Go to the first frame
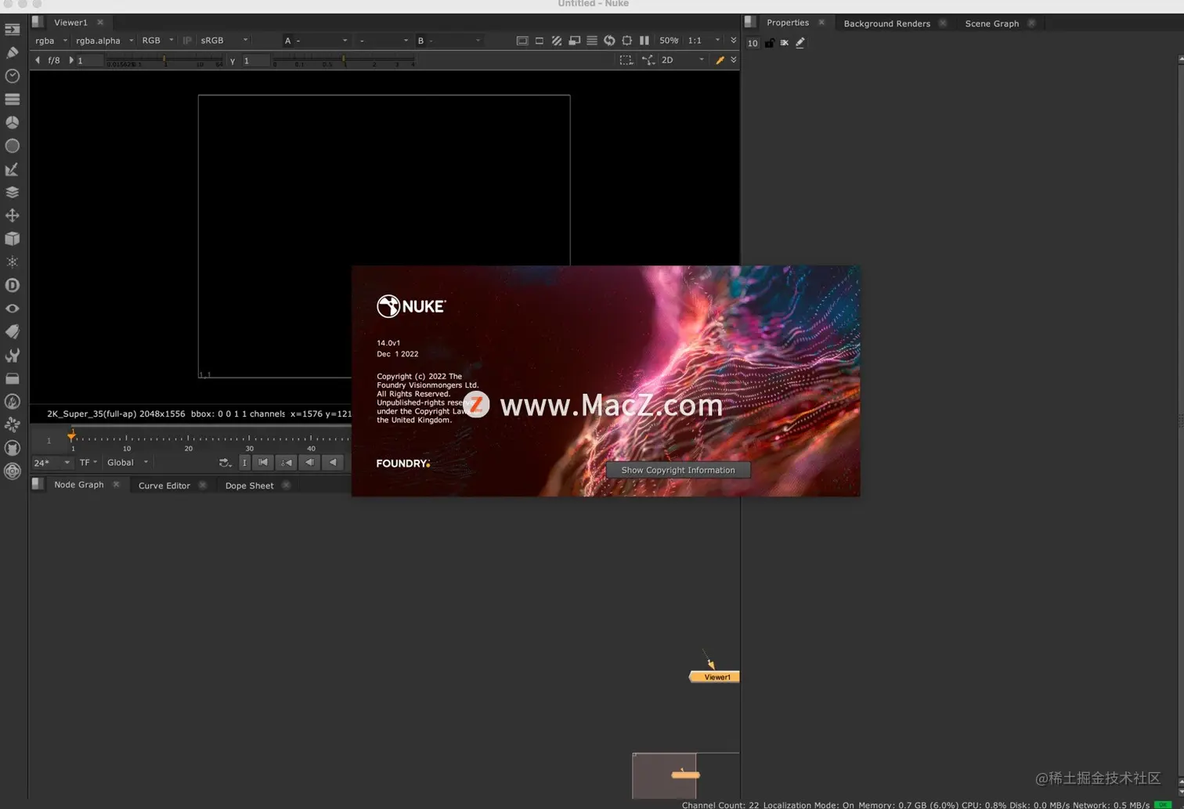 (x=263, y=463)
